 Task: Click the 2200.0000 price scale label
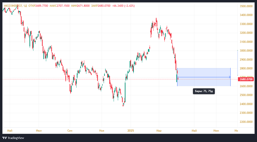246,122
